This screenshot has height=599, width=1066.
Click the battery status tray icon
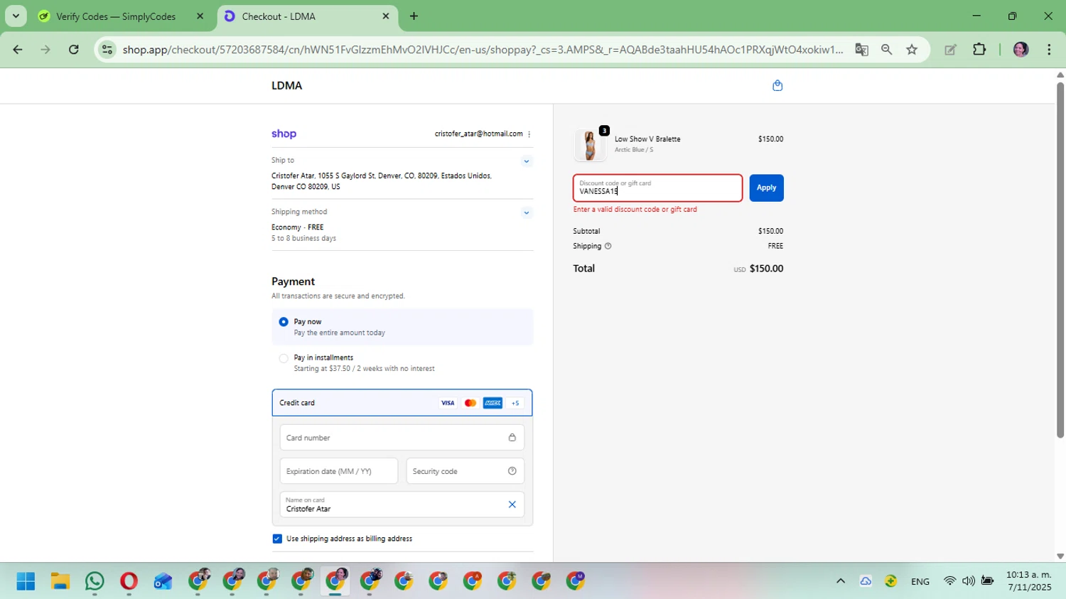(987, 581)
